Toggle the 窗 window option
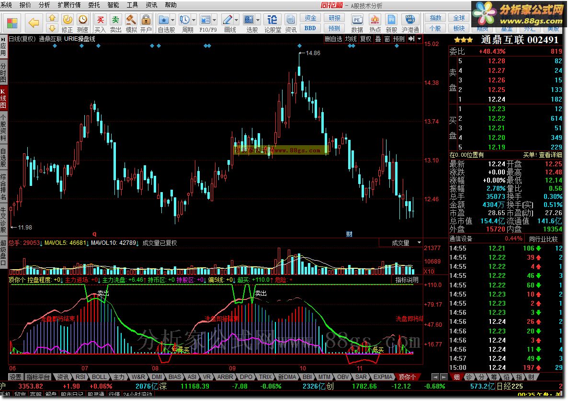The width and height of the screenshot is (568, 401). pos(387,39)
